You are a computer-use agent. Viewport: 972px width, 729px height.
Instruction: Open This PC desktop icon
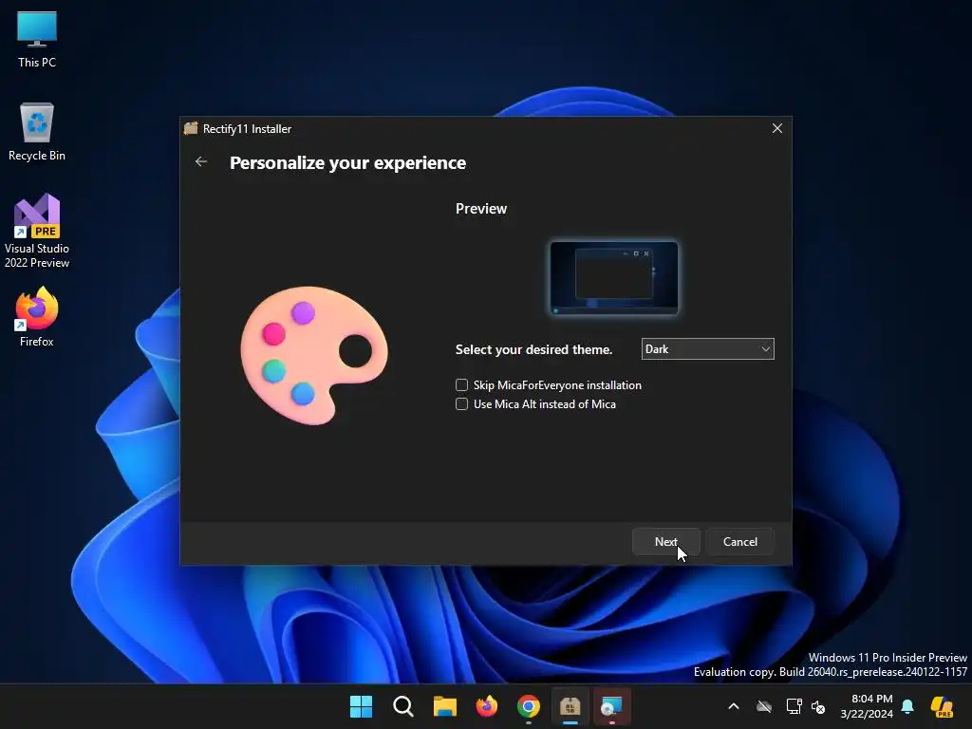pyautogui.click(x=37, y=40)
